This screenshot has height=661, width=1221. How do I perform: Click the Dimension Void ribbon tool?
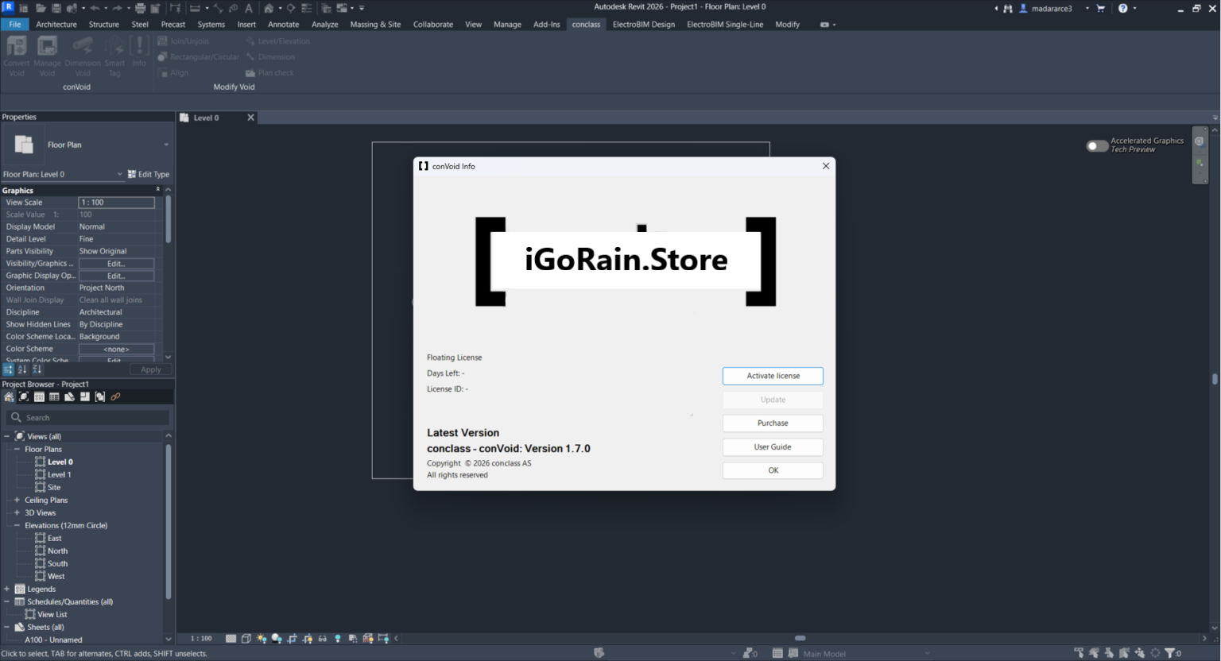click(x=83, y=56)
